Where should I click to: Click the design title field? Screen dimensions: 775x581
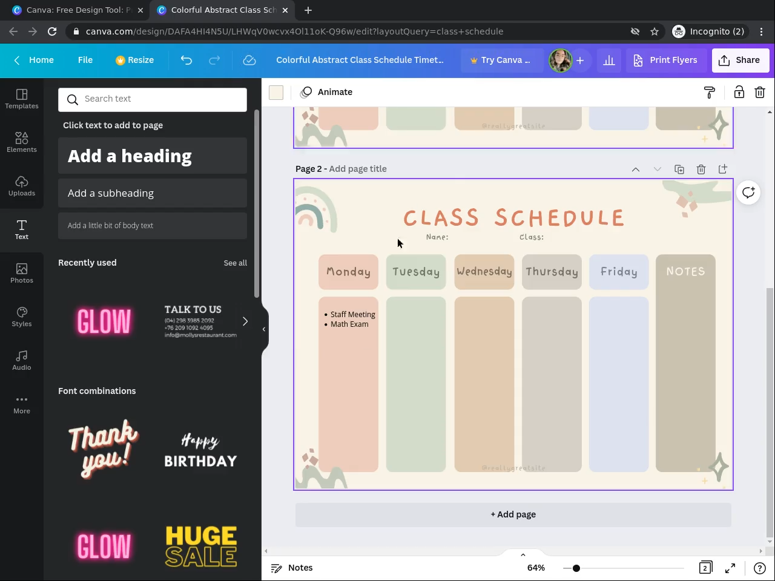pyautogui.click(x=360, y=60)
